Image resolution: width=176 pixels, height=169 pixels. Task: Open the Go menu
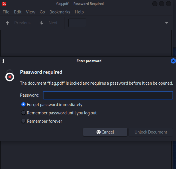(x=42, y=12)
